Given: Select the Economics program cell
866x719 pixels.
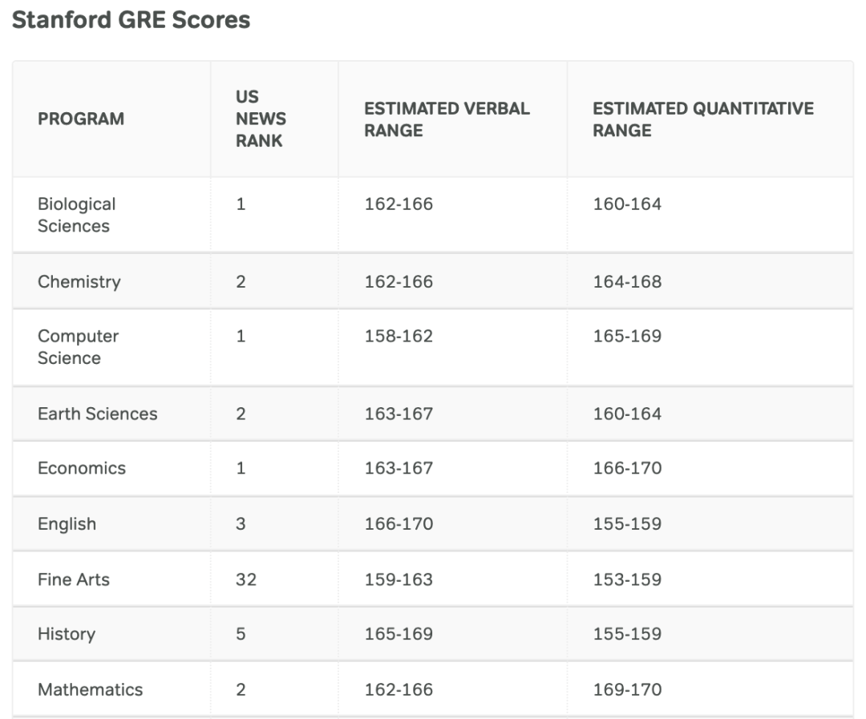Looking at the screenshot, I should 82,468.
